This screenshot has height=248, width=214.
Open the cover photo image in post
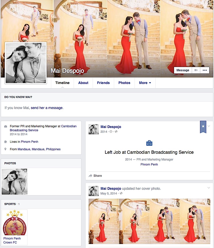[x=149, y=221]
